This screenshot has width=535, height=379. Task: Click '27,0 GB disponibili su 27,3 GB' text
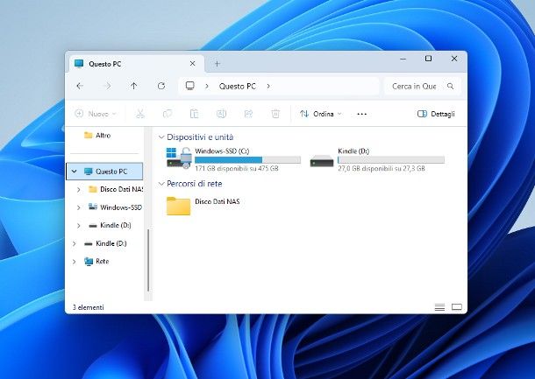click(382, 169)
